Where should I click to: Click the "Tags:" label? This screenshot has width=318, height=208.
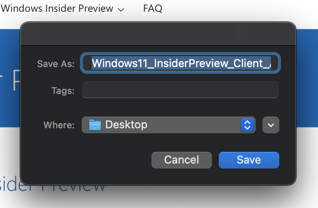(63, 91)
